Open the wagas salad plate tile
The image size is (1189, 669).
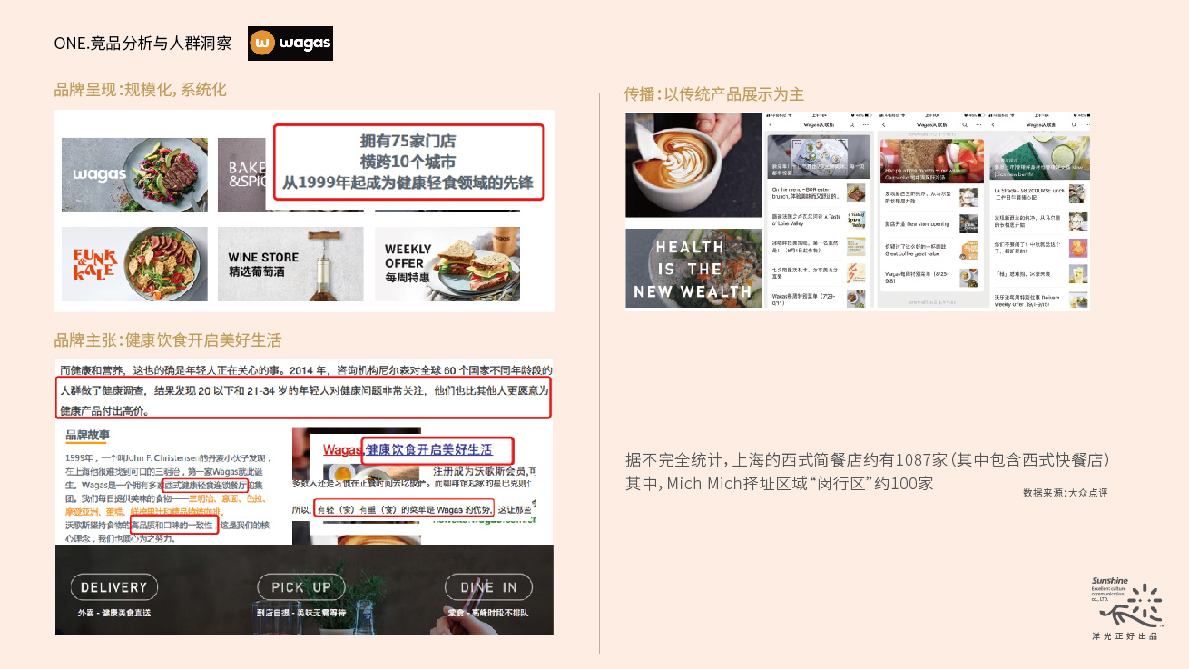(x=134, y=174)
